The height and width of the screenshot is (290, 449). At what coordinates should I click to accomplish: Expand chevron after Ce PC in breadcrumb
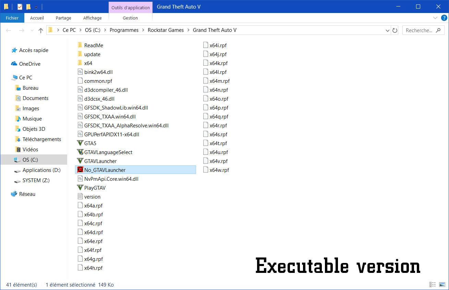pyautogui.click(x=81, y=30)
